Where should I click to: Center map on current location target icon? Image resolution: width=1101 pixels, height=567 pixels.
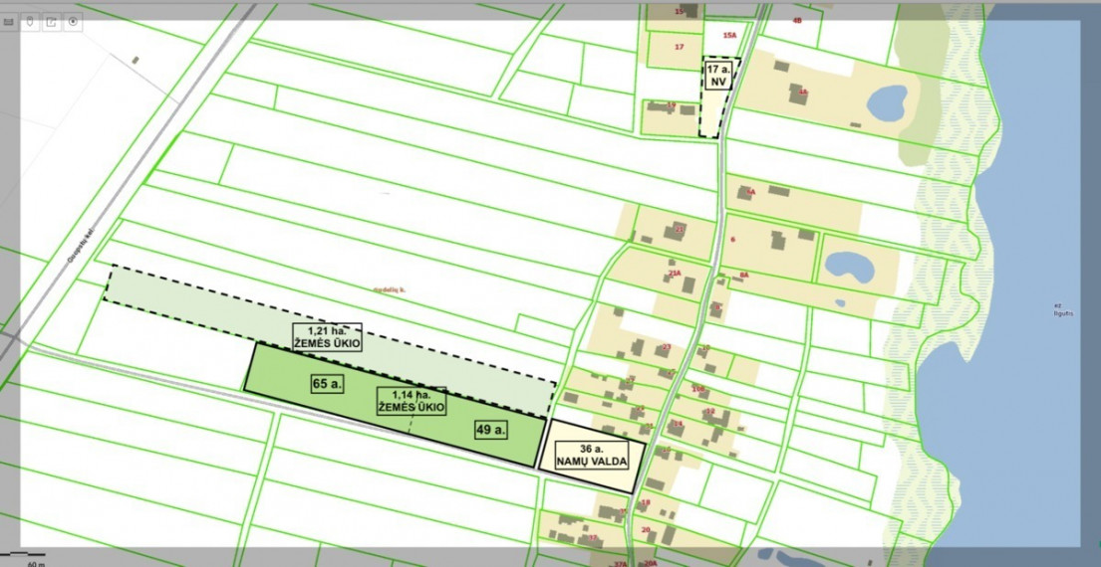[73, 23]
